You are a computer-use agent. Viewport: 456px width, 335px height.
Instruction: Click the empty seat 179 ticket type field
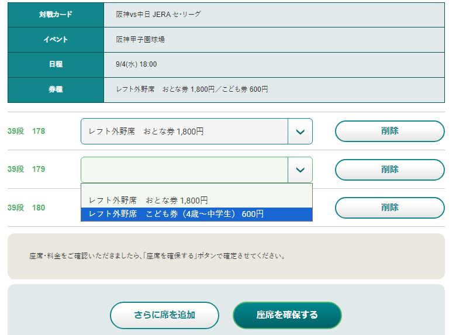[x=184, y=170]
